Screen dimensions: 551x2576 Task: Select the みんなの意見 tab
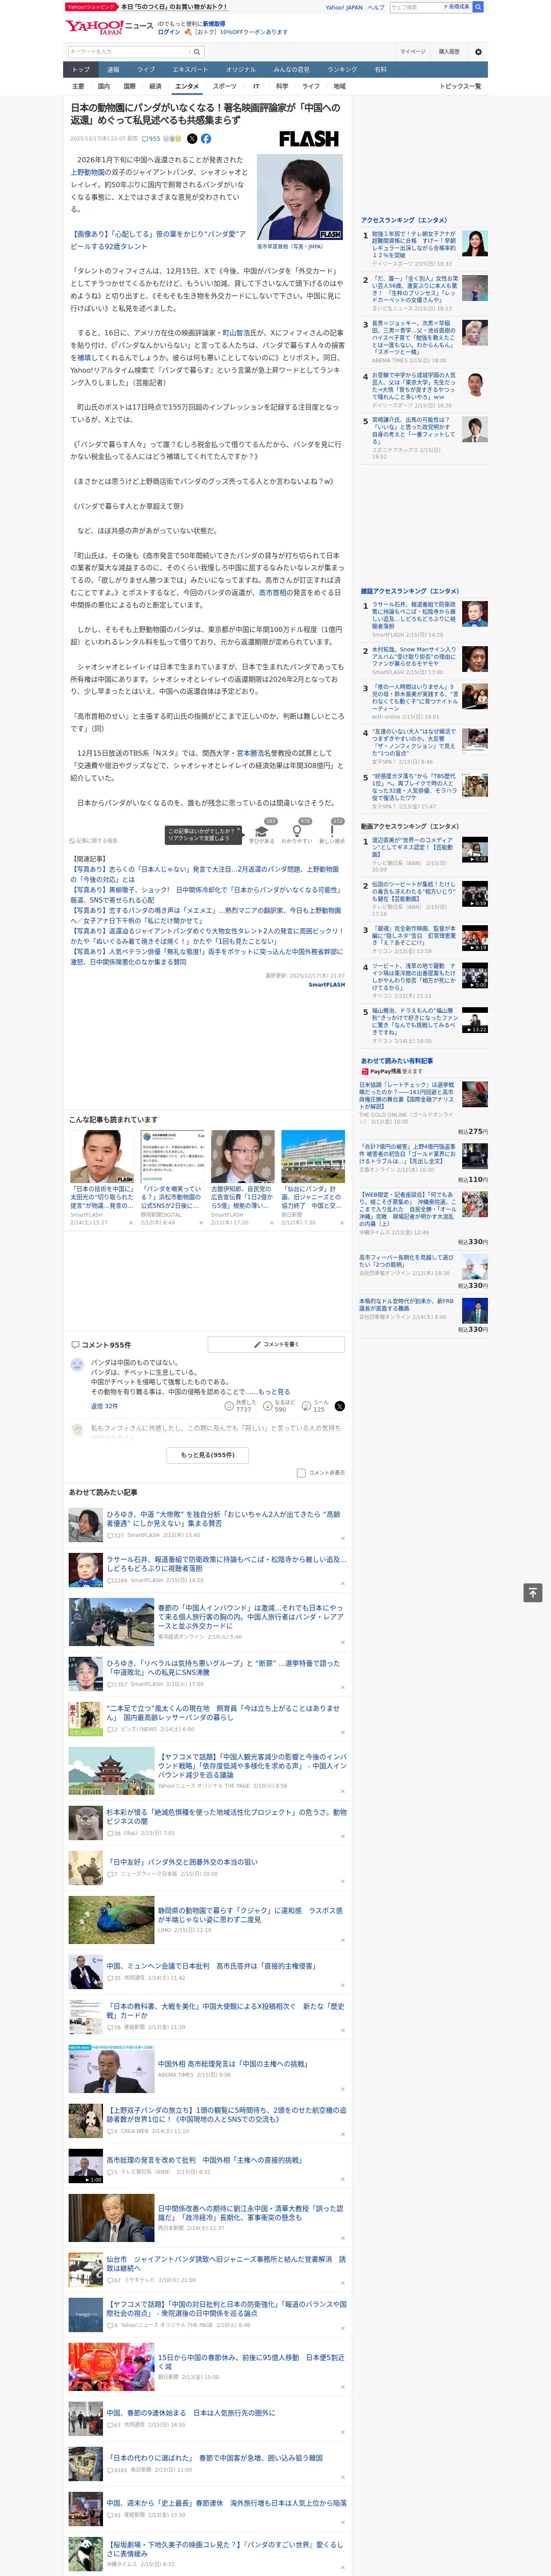coord(291,70)
